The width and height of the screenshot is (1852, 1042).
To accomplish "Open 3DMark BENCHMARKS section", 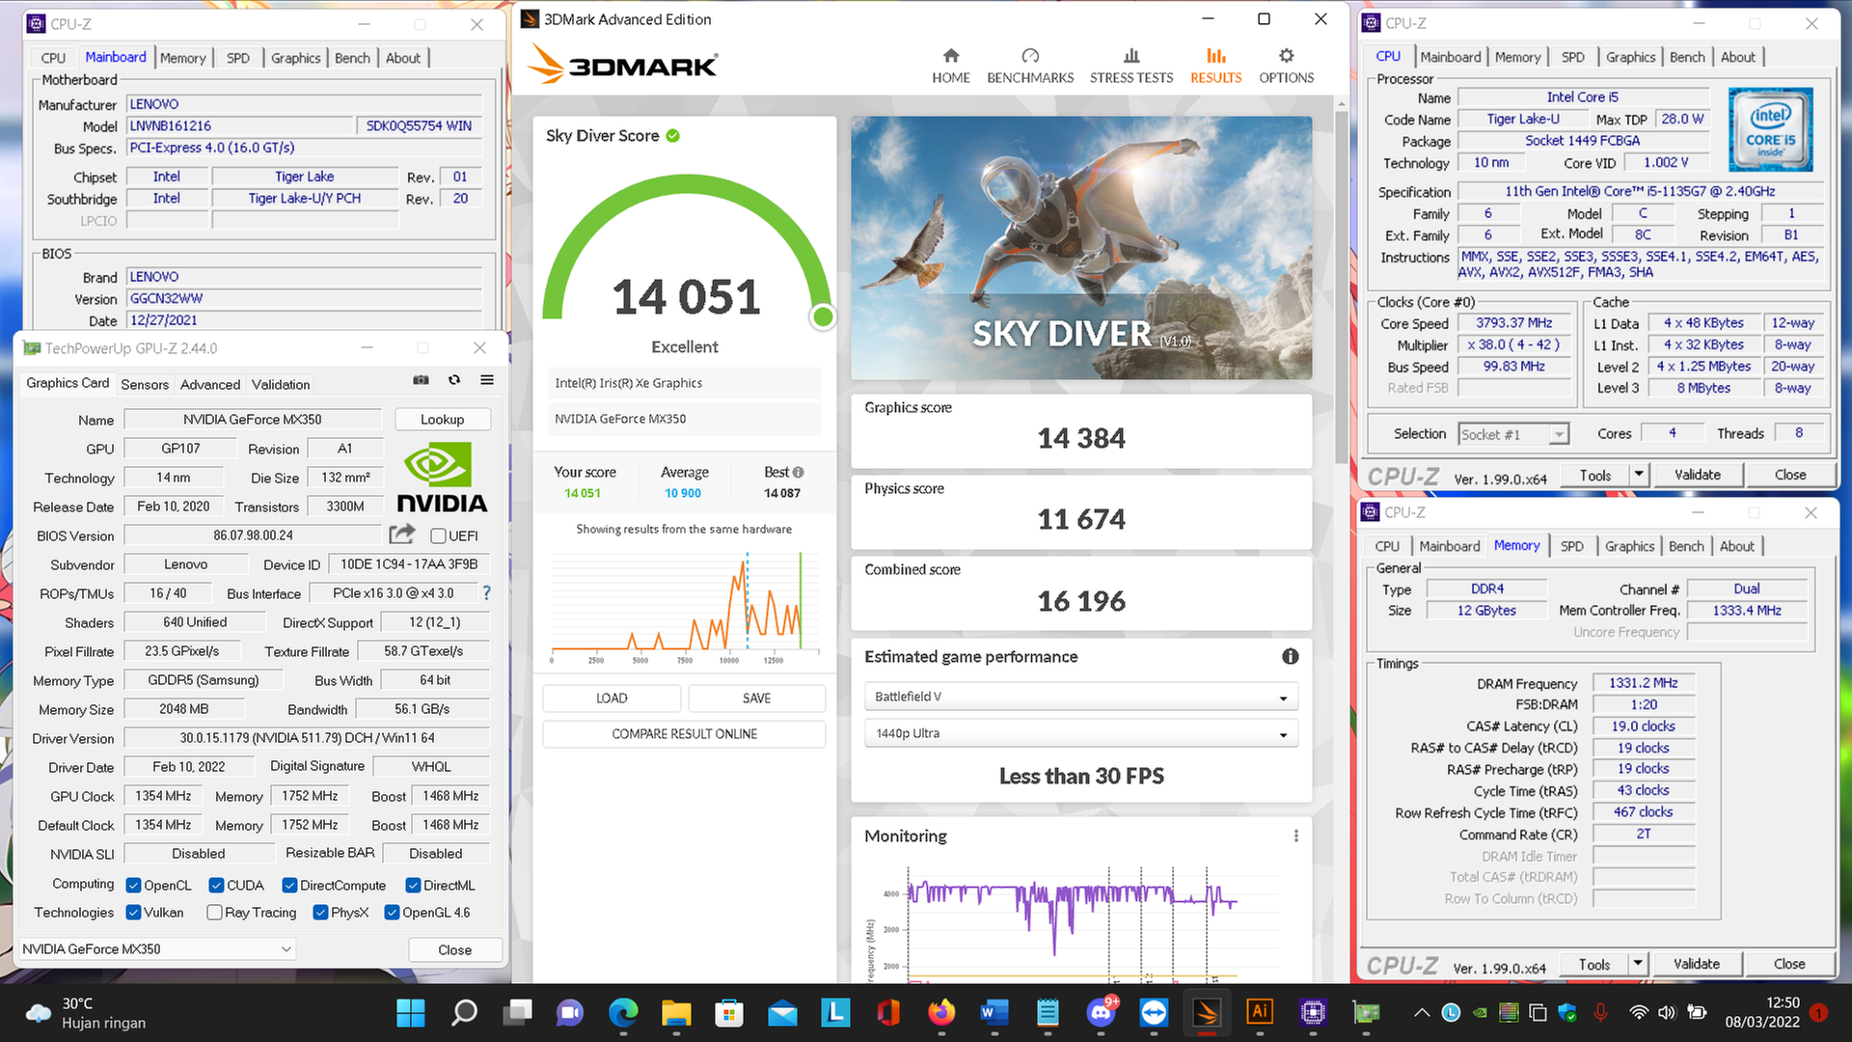I will tap(1030, 66).
